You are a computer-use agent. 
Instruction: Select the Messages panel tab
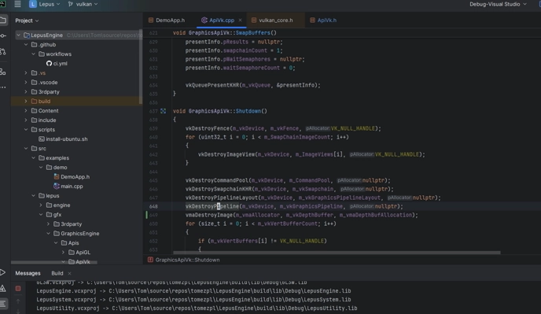point(28,273)
